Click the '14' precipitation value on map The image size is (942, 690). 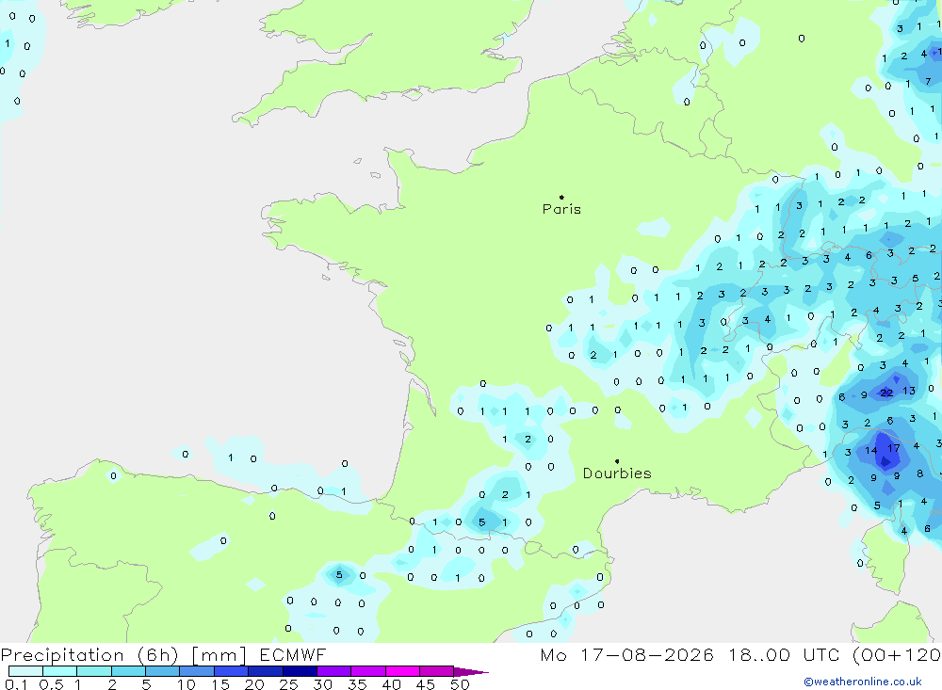pyautogui.click(x=871, y=450)
